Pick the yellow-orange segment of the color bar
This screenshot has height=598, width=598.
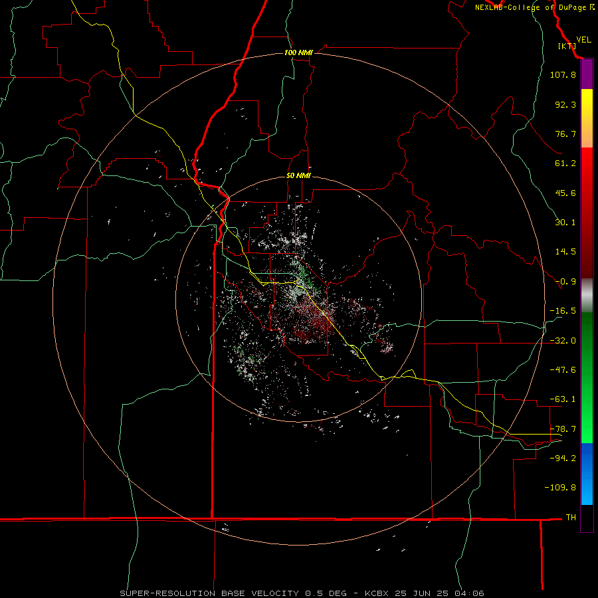587,118
